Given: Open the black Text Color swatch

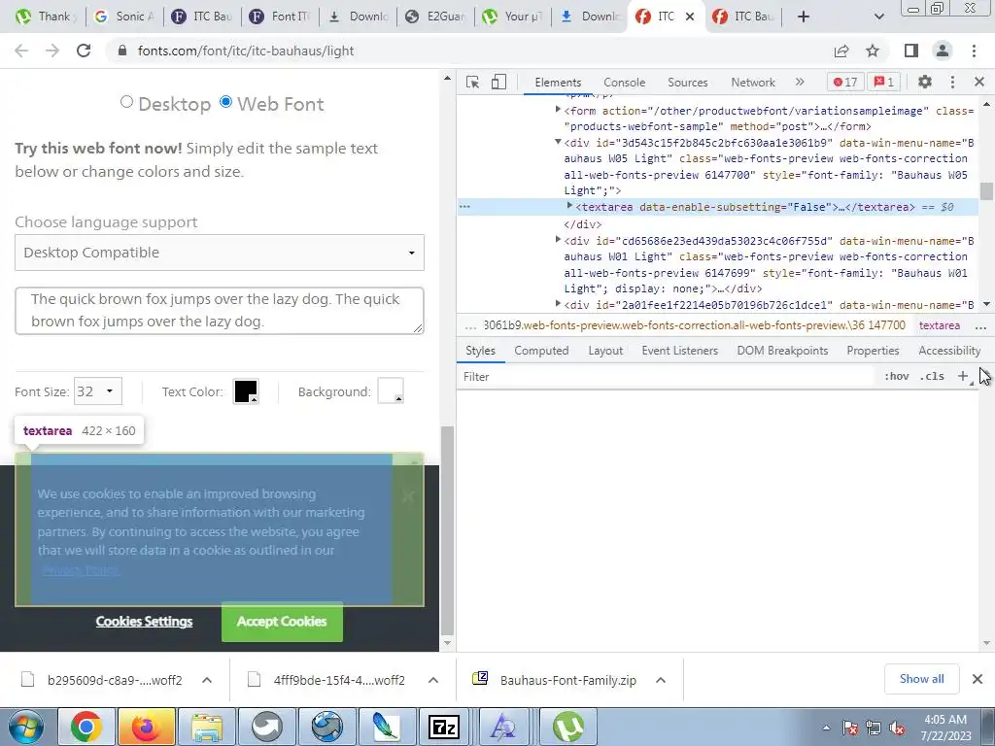Looking at the screenshot, I should (246, 391).
